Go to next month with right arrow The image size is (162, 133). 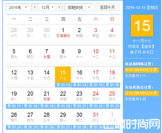point(60,7)
